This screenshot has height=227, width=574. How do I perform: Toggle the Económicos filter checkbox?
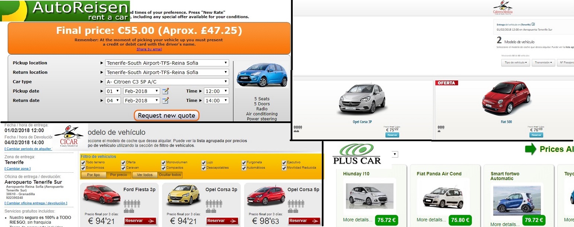pos(83,168)
